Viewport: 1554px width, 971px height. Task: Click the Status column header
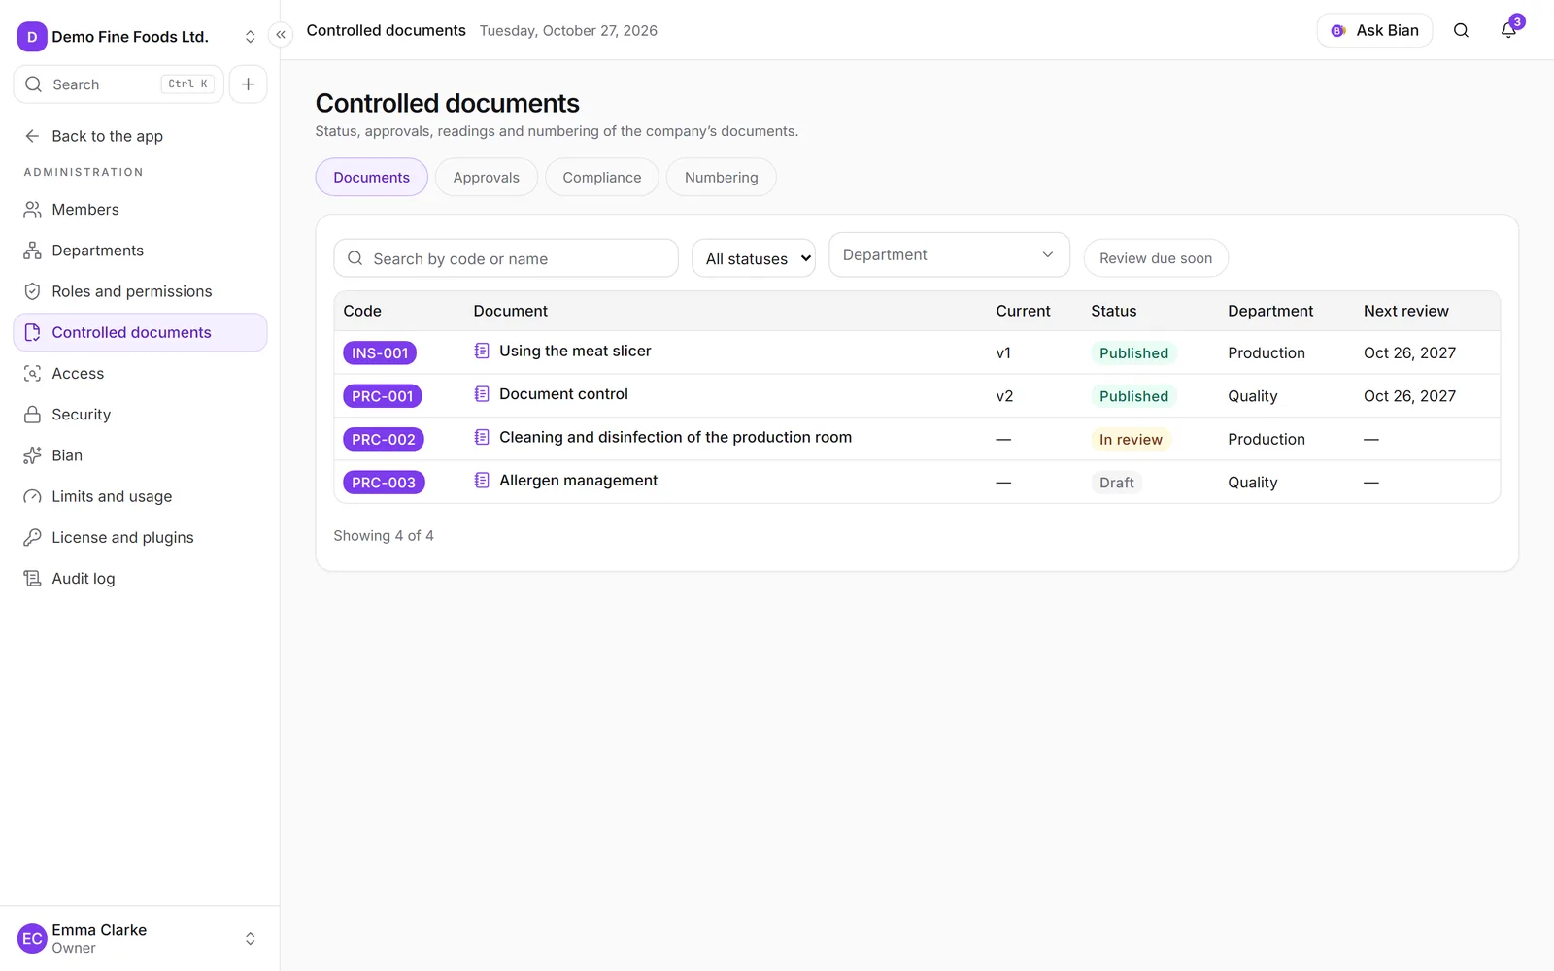click(x=1113, y=311)
